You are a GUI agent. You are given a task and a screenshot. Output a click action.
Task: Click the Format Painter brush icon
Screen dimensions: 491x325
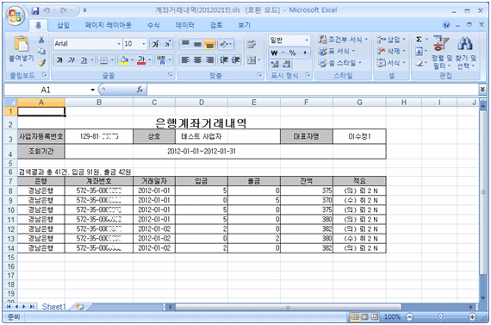point(41,63)
